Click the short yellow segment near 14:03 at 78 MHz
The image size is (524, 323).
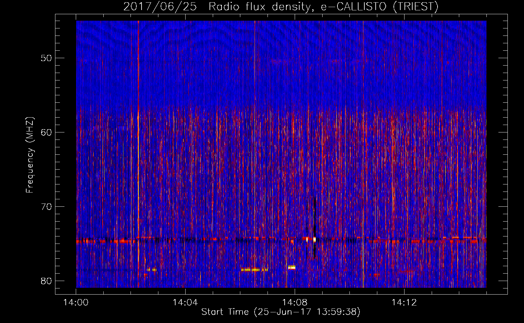152,270
